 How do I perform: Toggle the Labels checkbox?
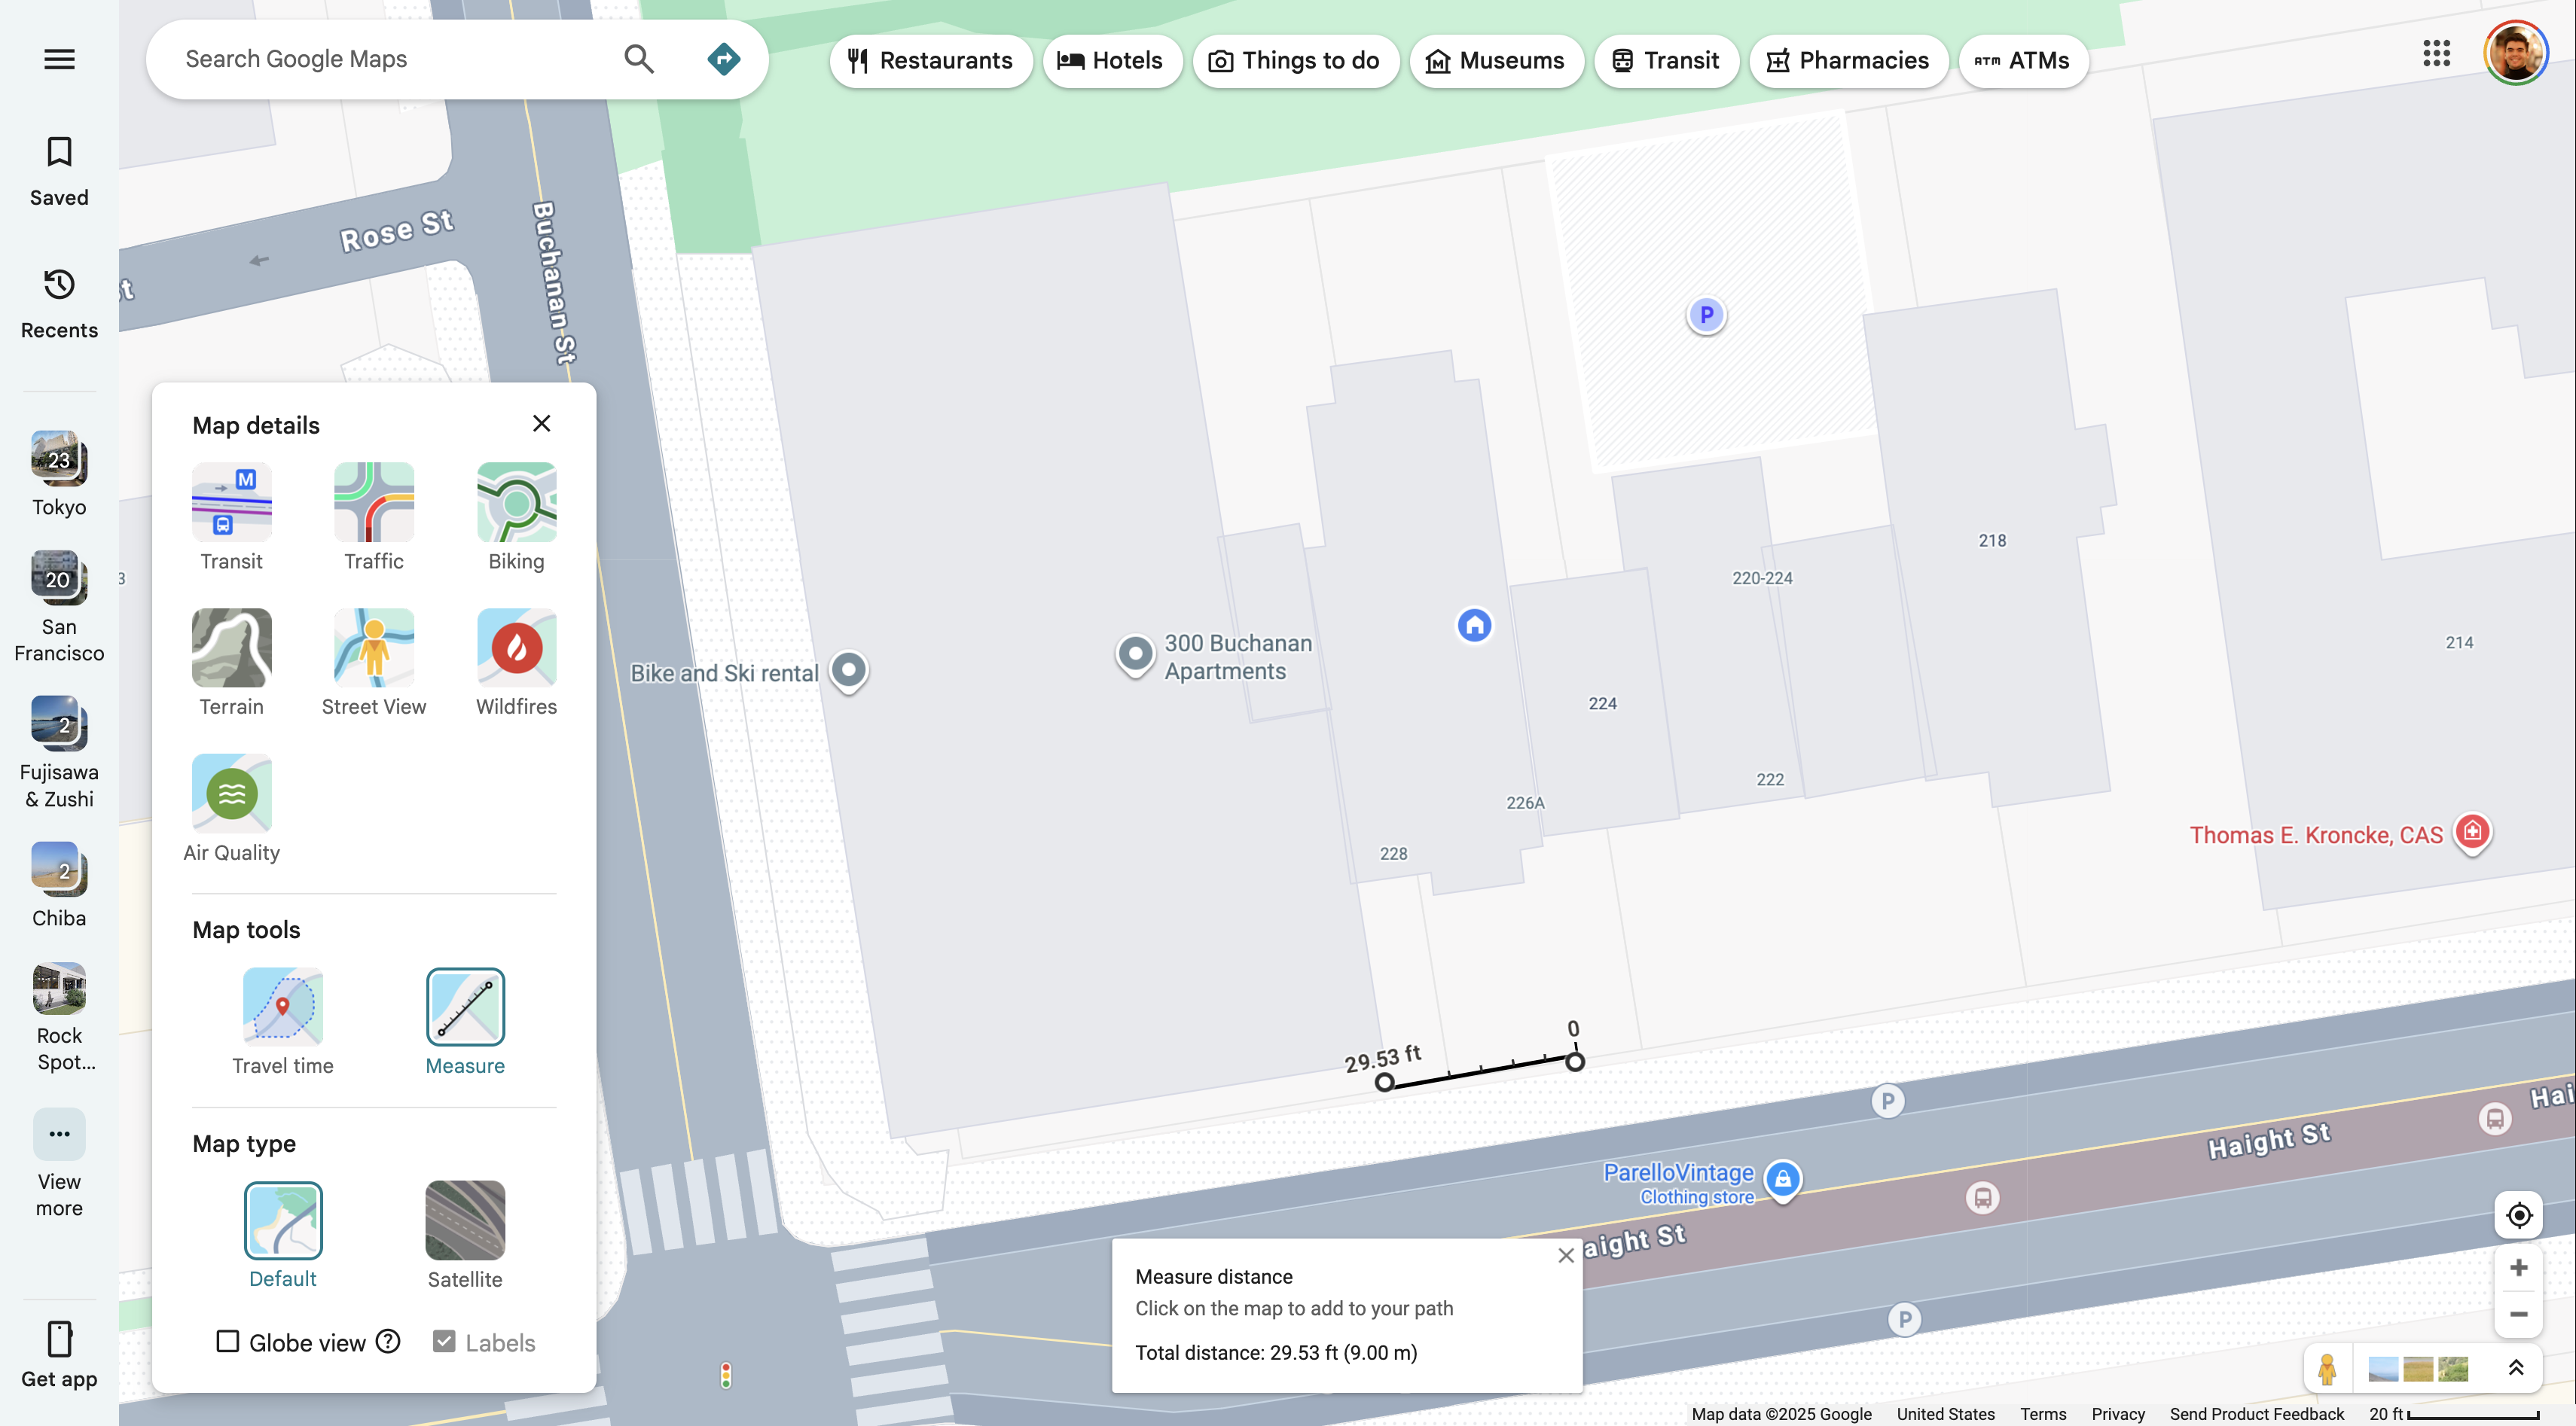(x=444, y=1341)
